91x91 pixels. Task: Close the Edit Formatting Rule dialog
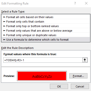click(x=86, y=4)
